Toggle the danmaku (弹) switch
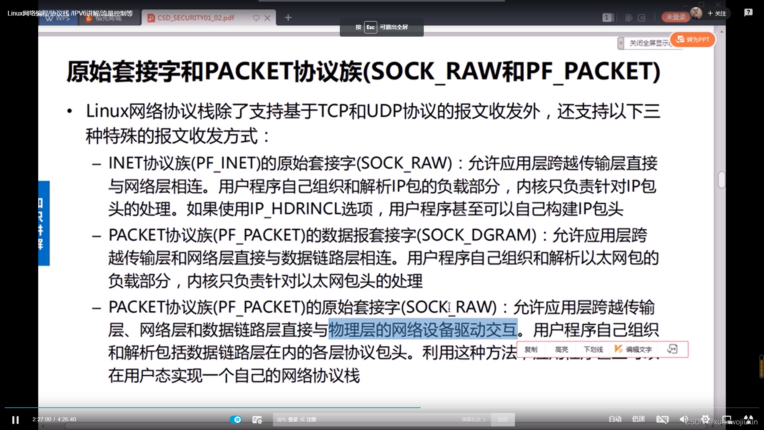The image size is (764, 430). (235, 420)
